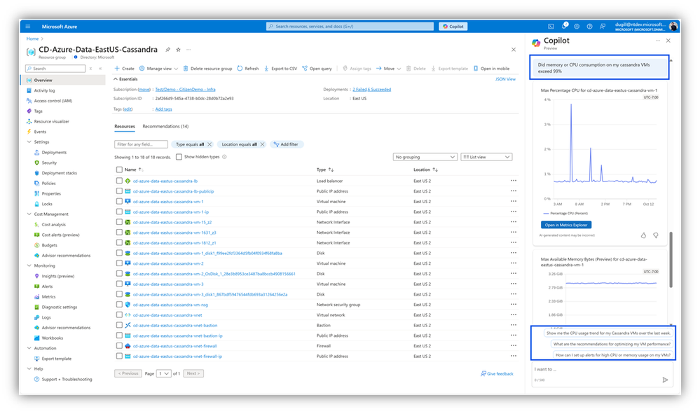Open the JSON View link

click(505, 79)
